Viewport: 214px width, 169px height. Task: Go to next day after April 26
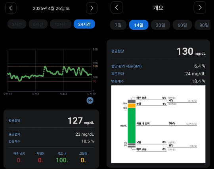pos(92,8)
